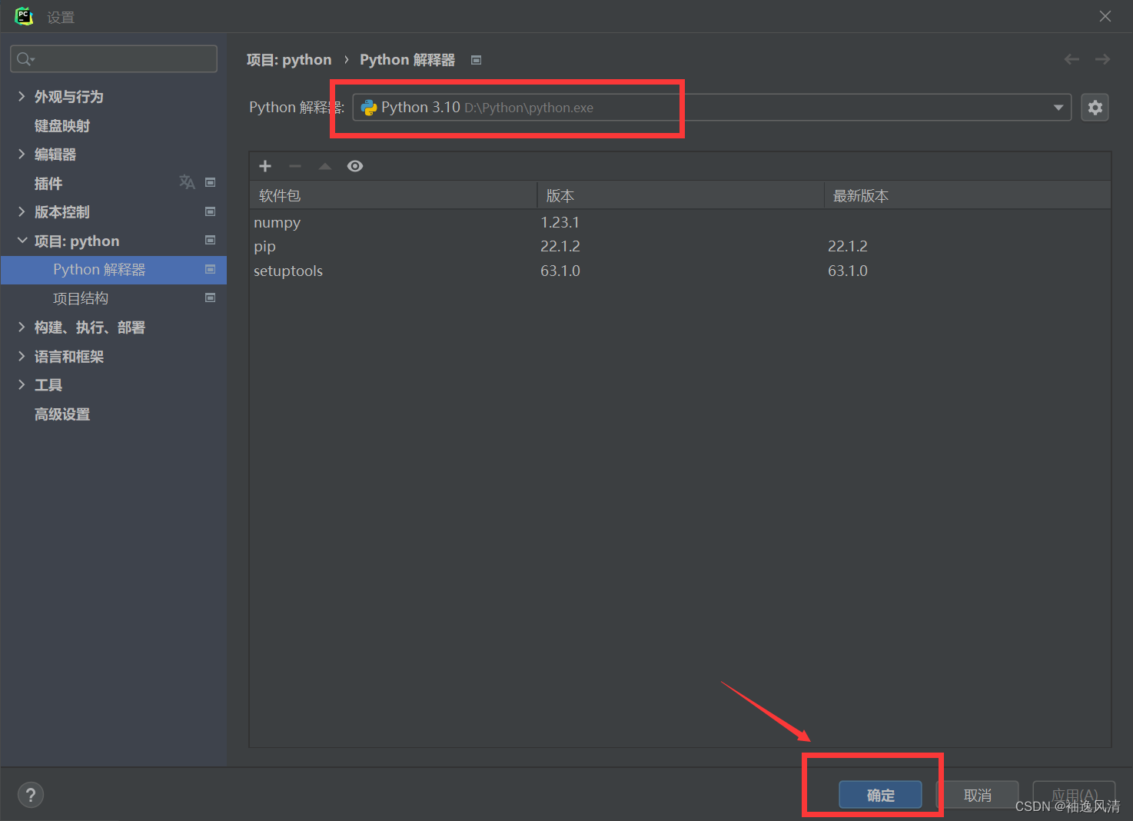Image resolution: width=1133 pixels, height=821 pixels.
Task: Click project-level icon beside Python 解释器 row
Action: 210,269
